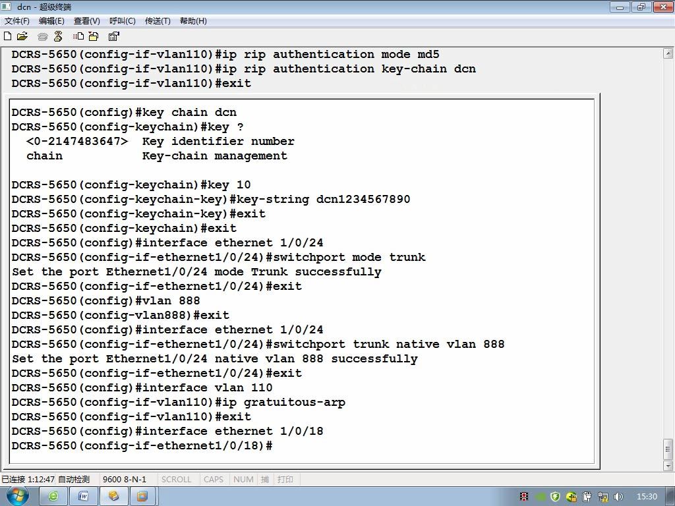Click the vertical scrollbar down arrow

coord(668,466)
